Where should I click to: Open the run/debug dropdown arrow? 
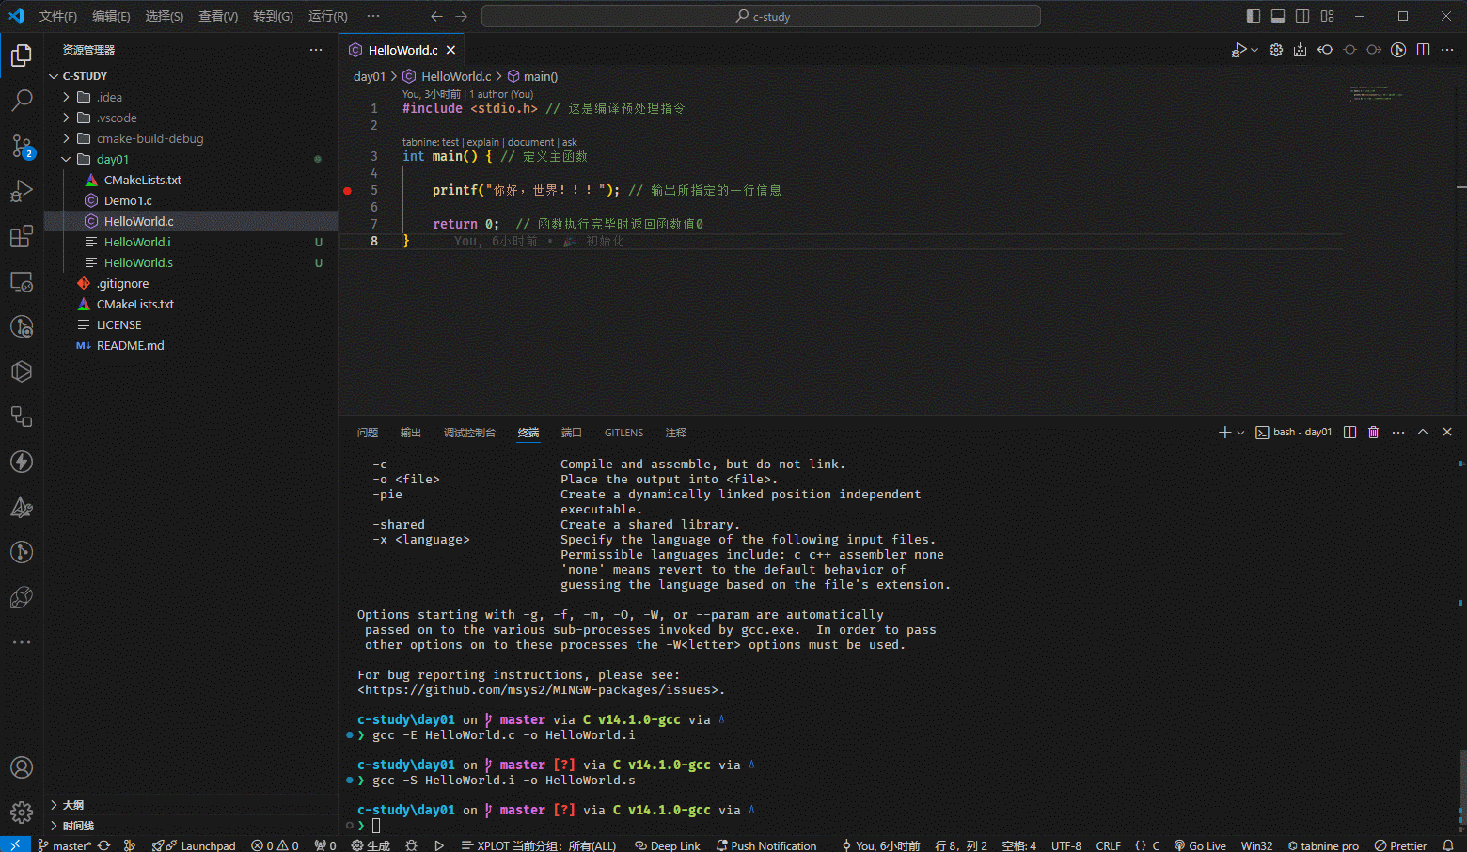click(1254, 50)
